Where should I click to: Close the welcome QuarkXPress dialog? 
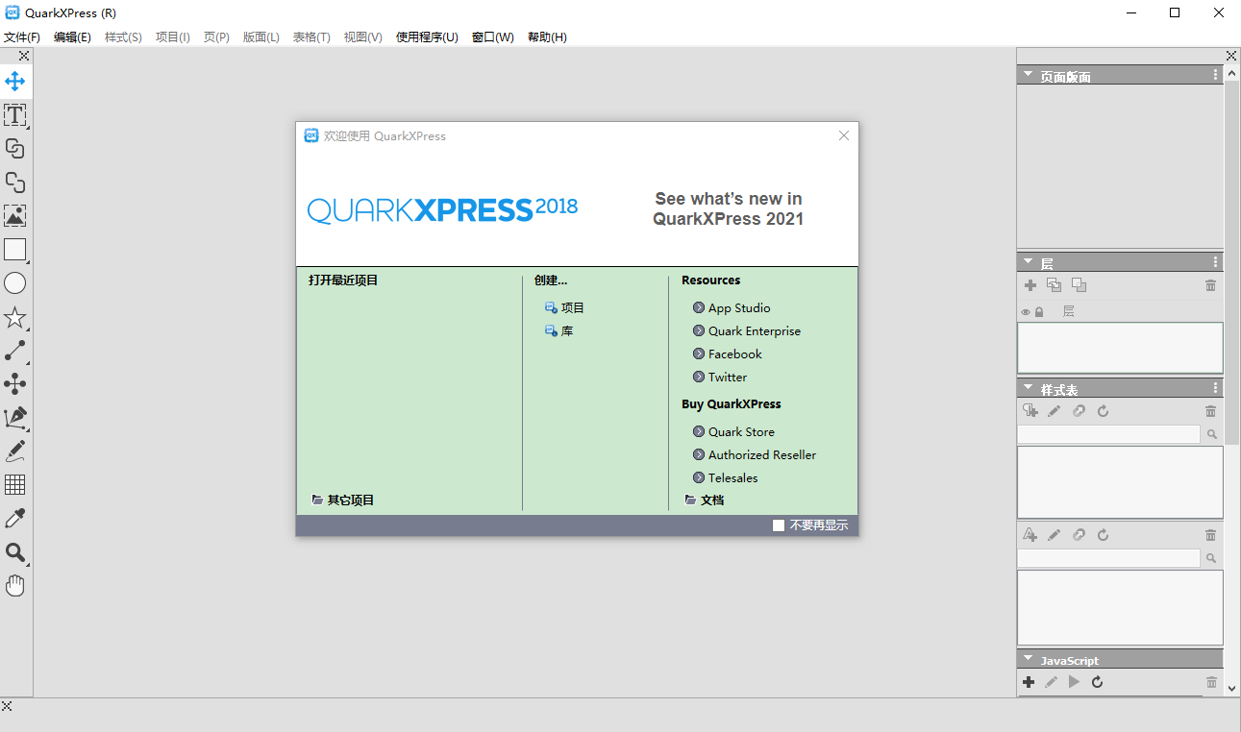pos(844,135)
